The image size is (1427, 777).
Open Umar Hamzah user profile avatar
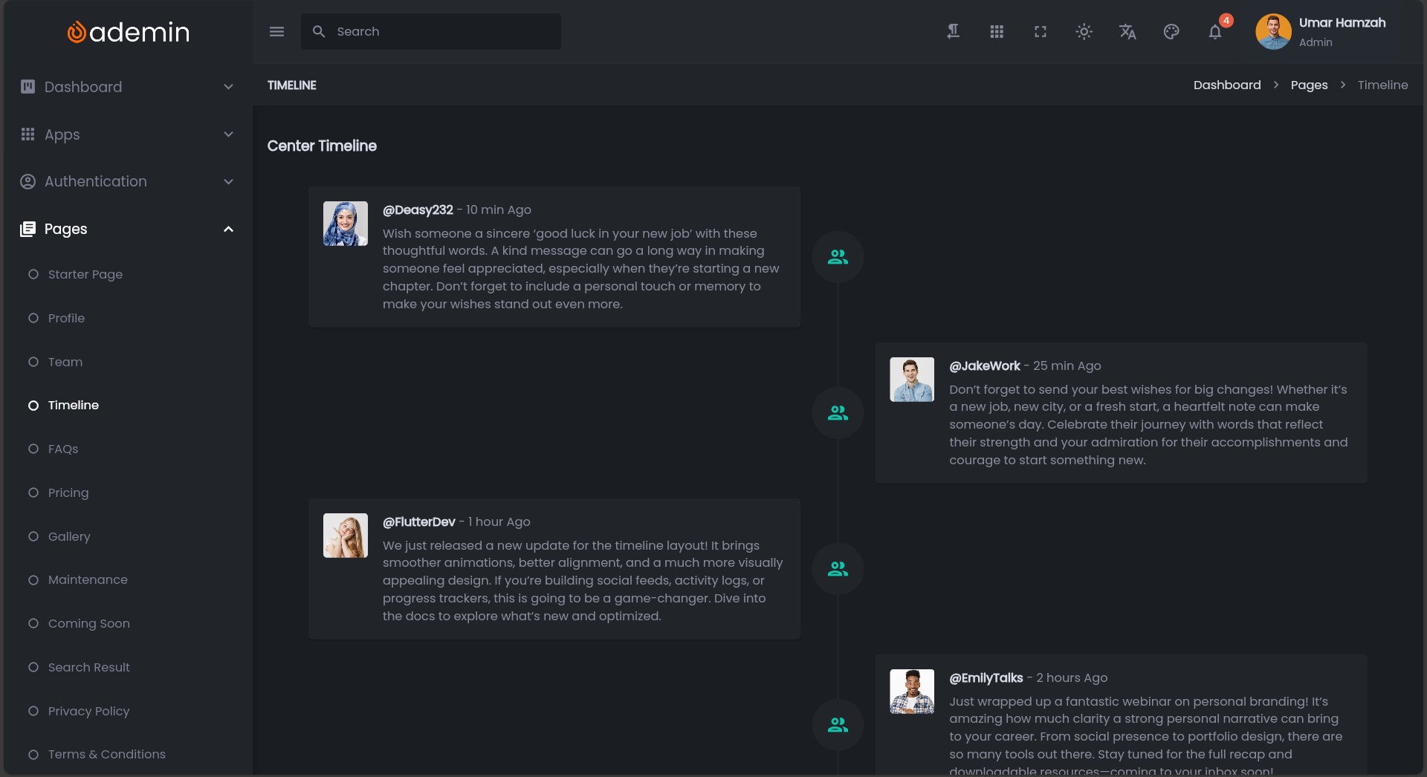point(1273,32)
